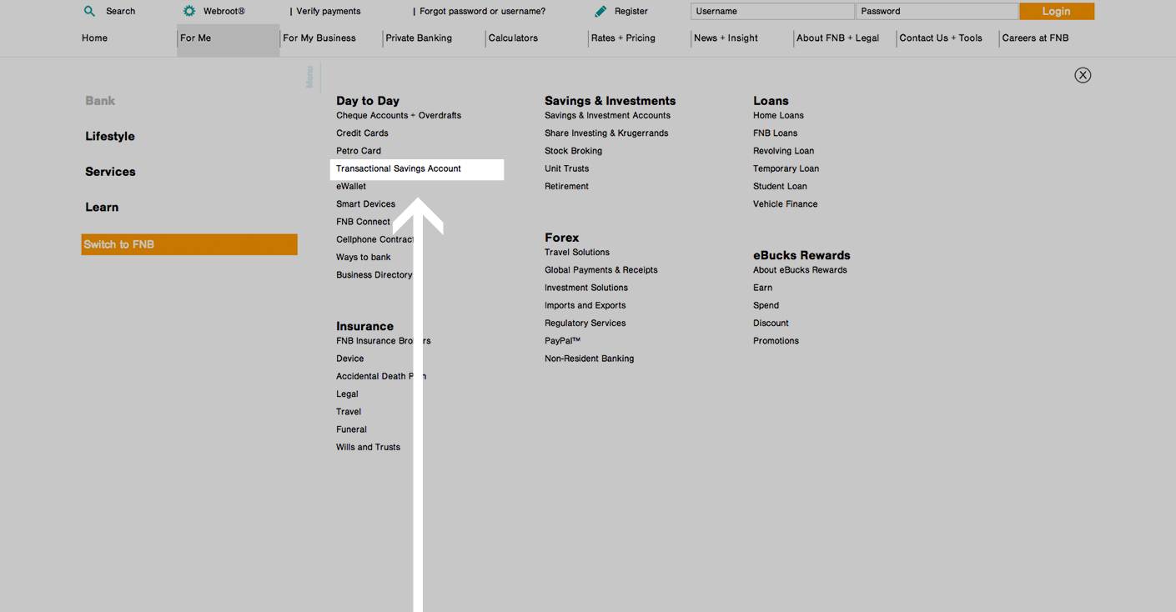Click the eWallet link under Day to Day
The image size is (1176, 612).
350,186
